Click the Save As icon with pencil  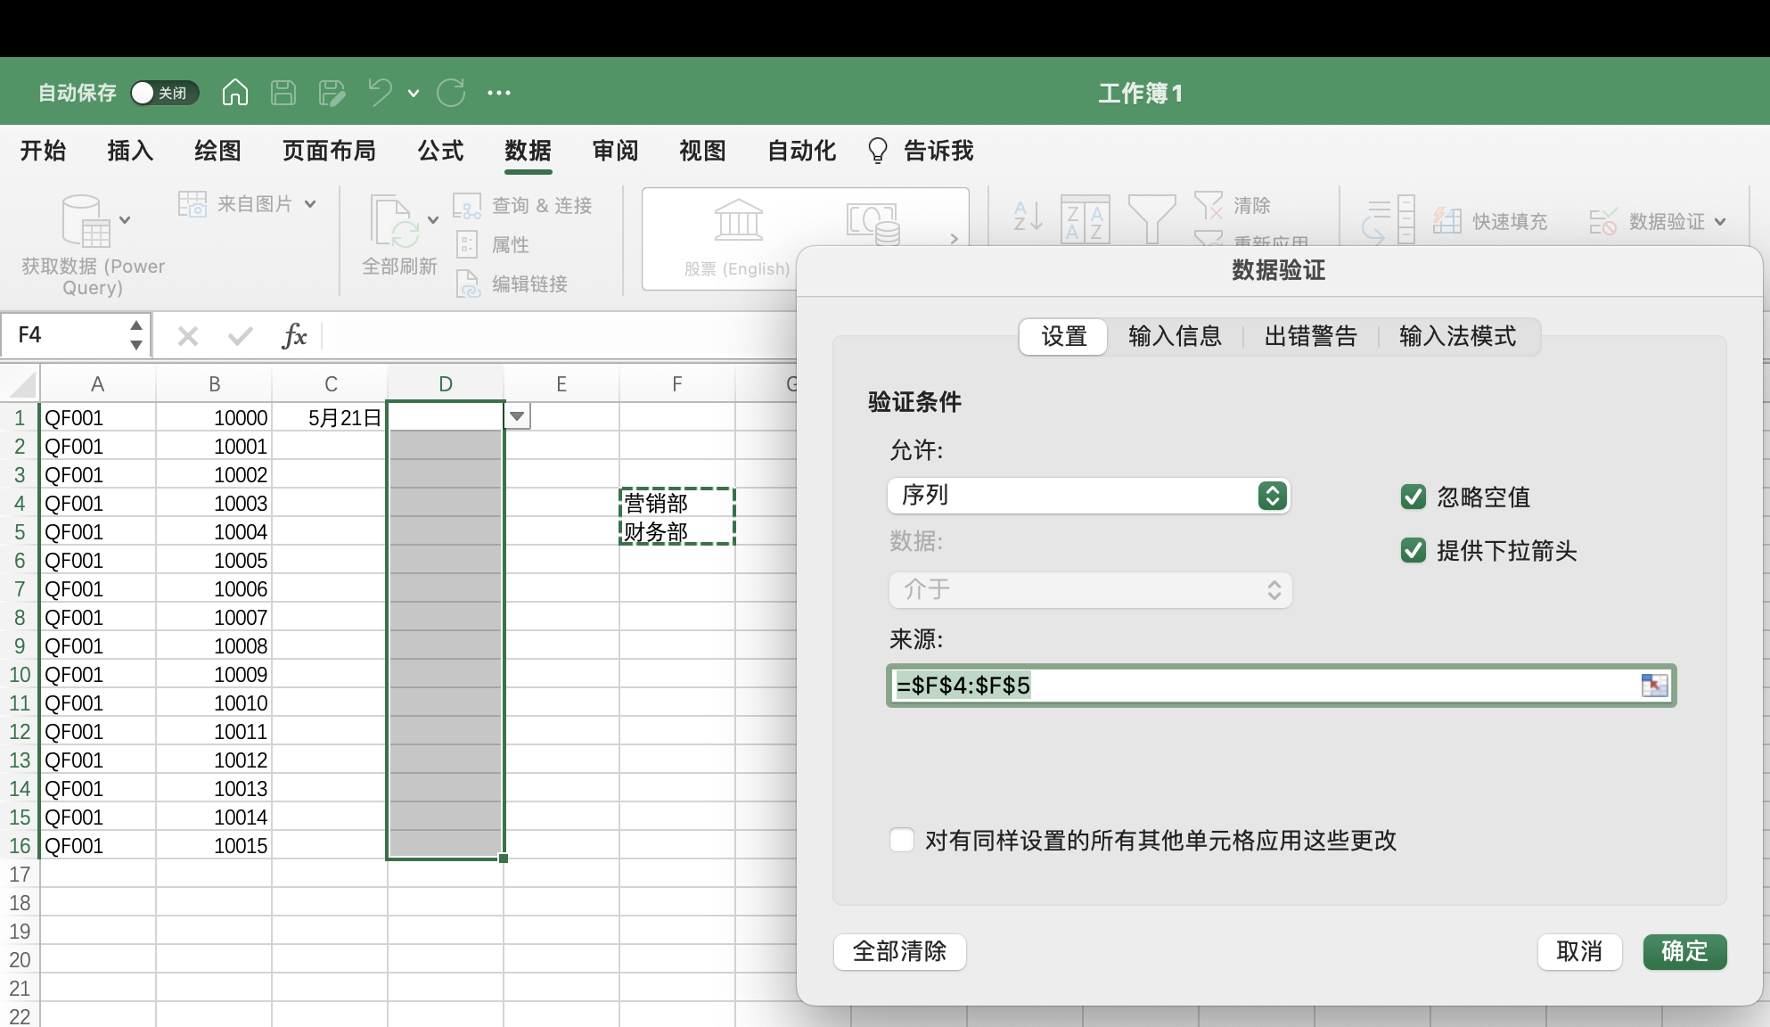coord(332,92)
